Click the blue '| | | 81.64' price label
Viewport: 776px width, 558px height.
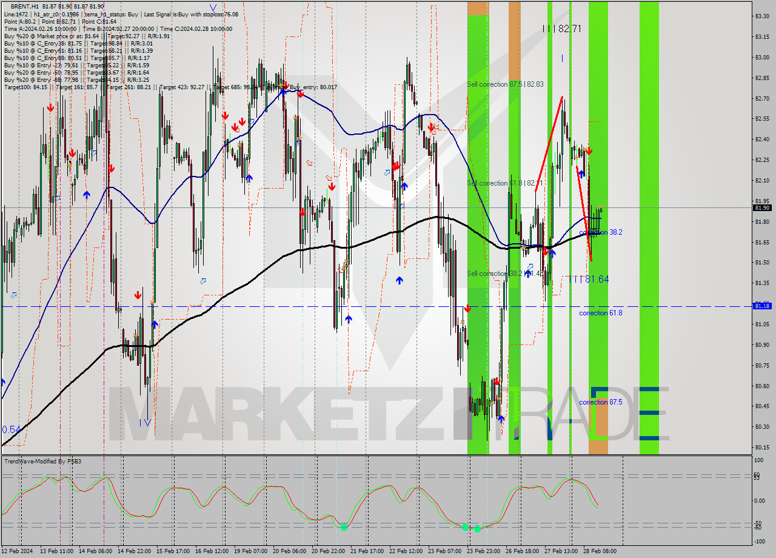click(x=589, y=279)
